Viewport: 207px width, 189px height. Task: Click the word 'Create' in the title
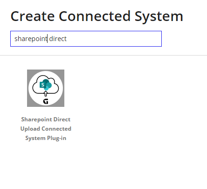coord(33,16)
